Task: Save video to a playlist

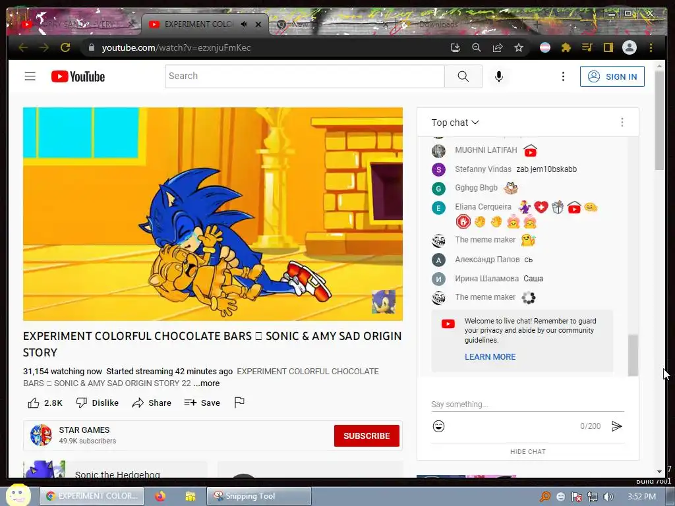Action: pyautogui.click(x=202, y=403)
